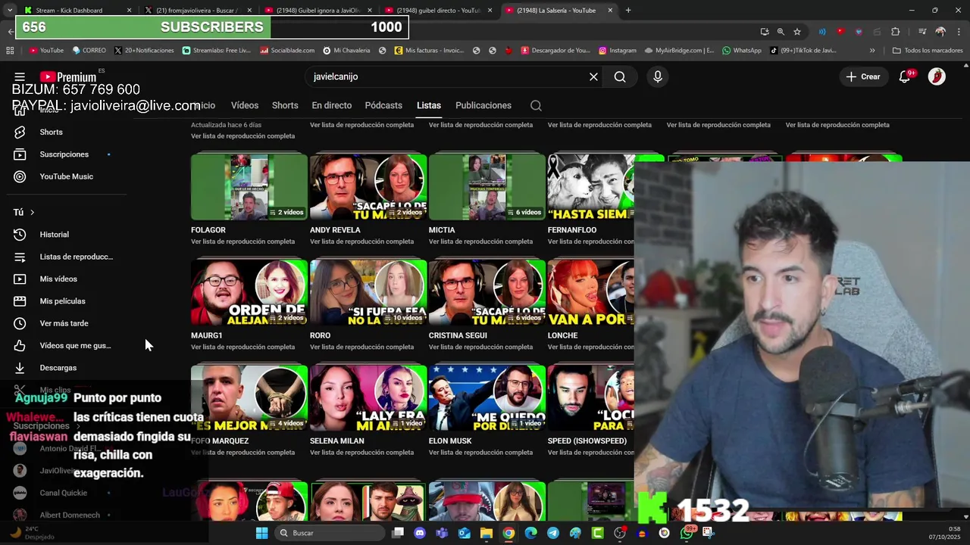Switch to the Shorts channel tab

click(285, 105)
